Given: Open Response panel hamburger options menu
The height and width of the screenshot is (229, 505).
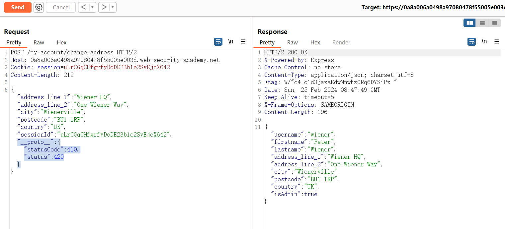Looking at the screenshot, I should (x=497, y=42).
